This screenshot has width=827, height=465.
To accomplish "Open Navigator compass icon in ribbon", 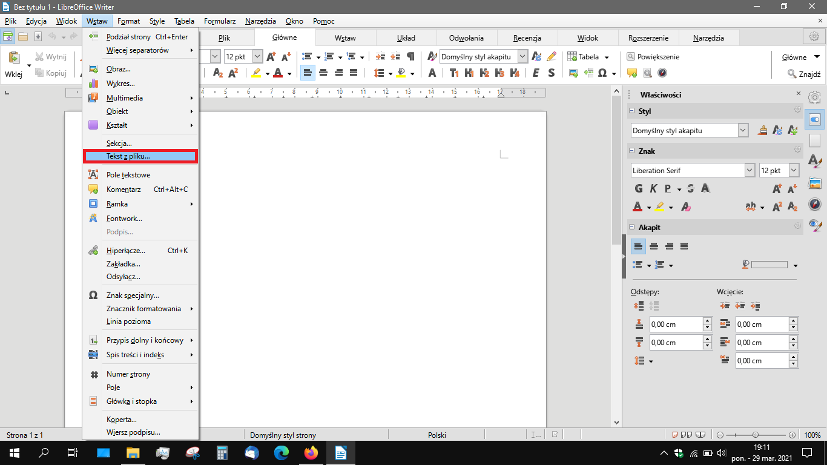I will point(662,73).
